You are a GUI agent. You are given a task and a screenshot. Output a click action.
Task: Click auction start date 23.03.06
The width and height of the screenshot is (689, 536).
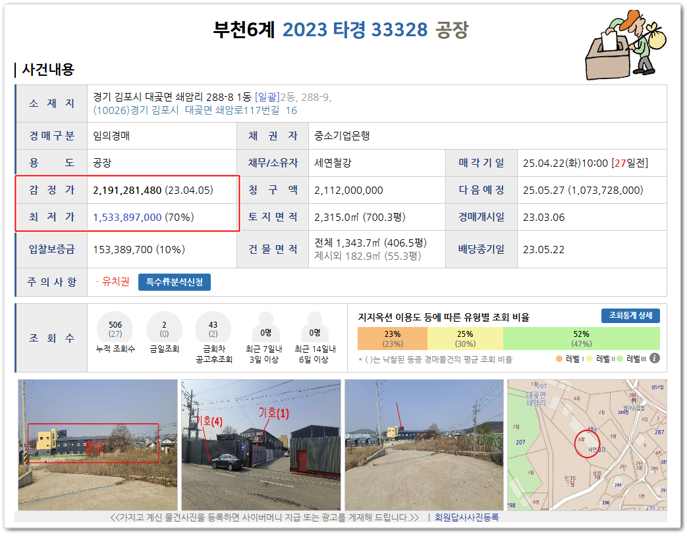[543, 218]
